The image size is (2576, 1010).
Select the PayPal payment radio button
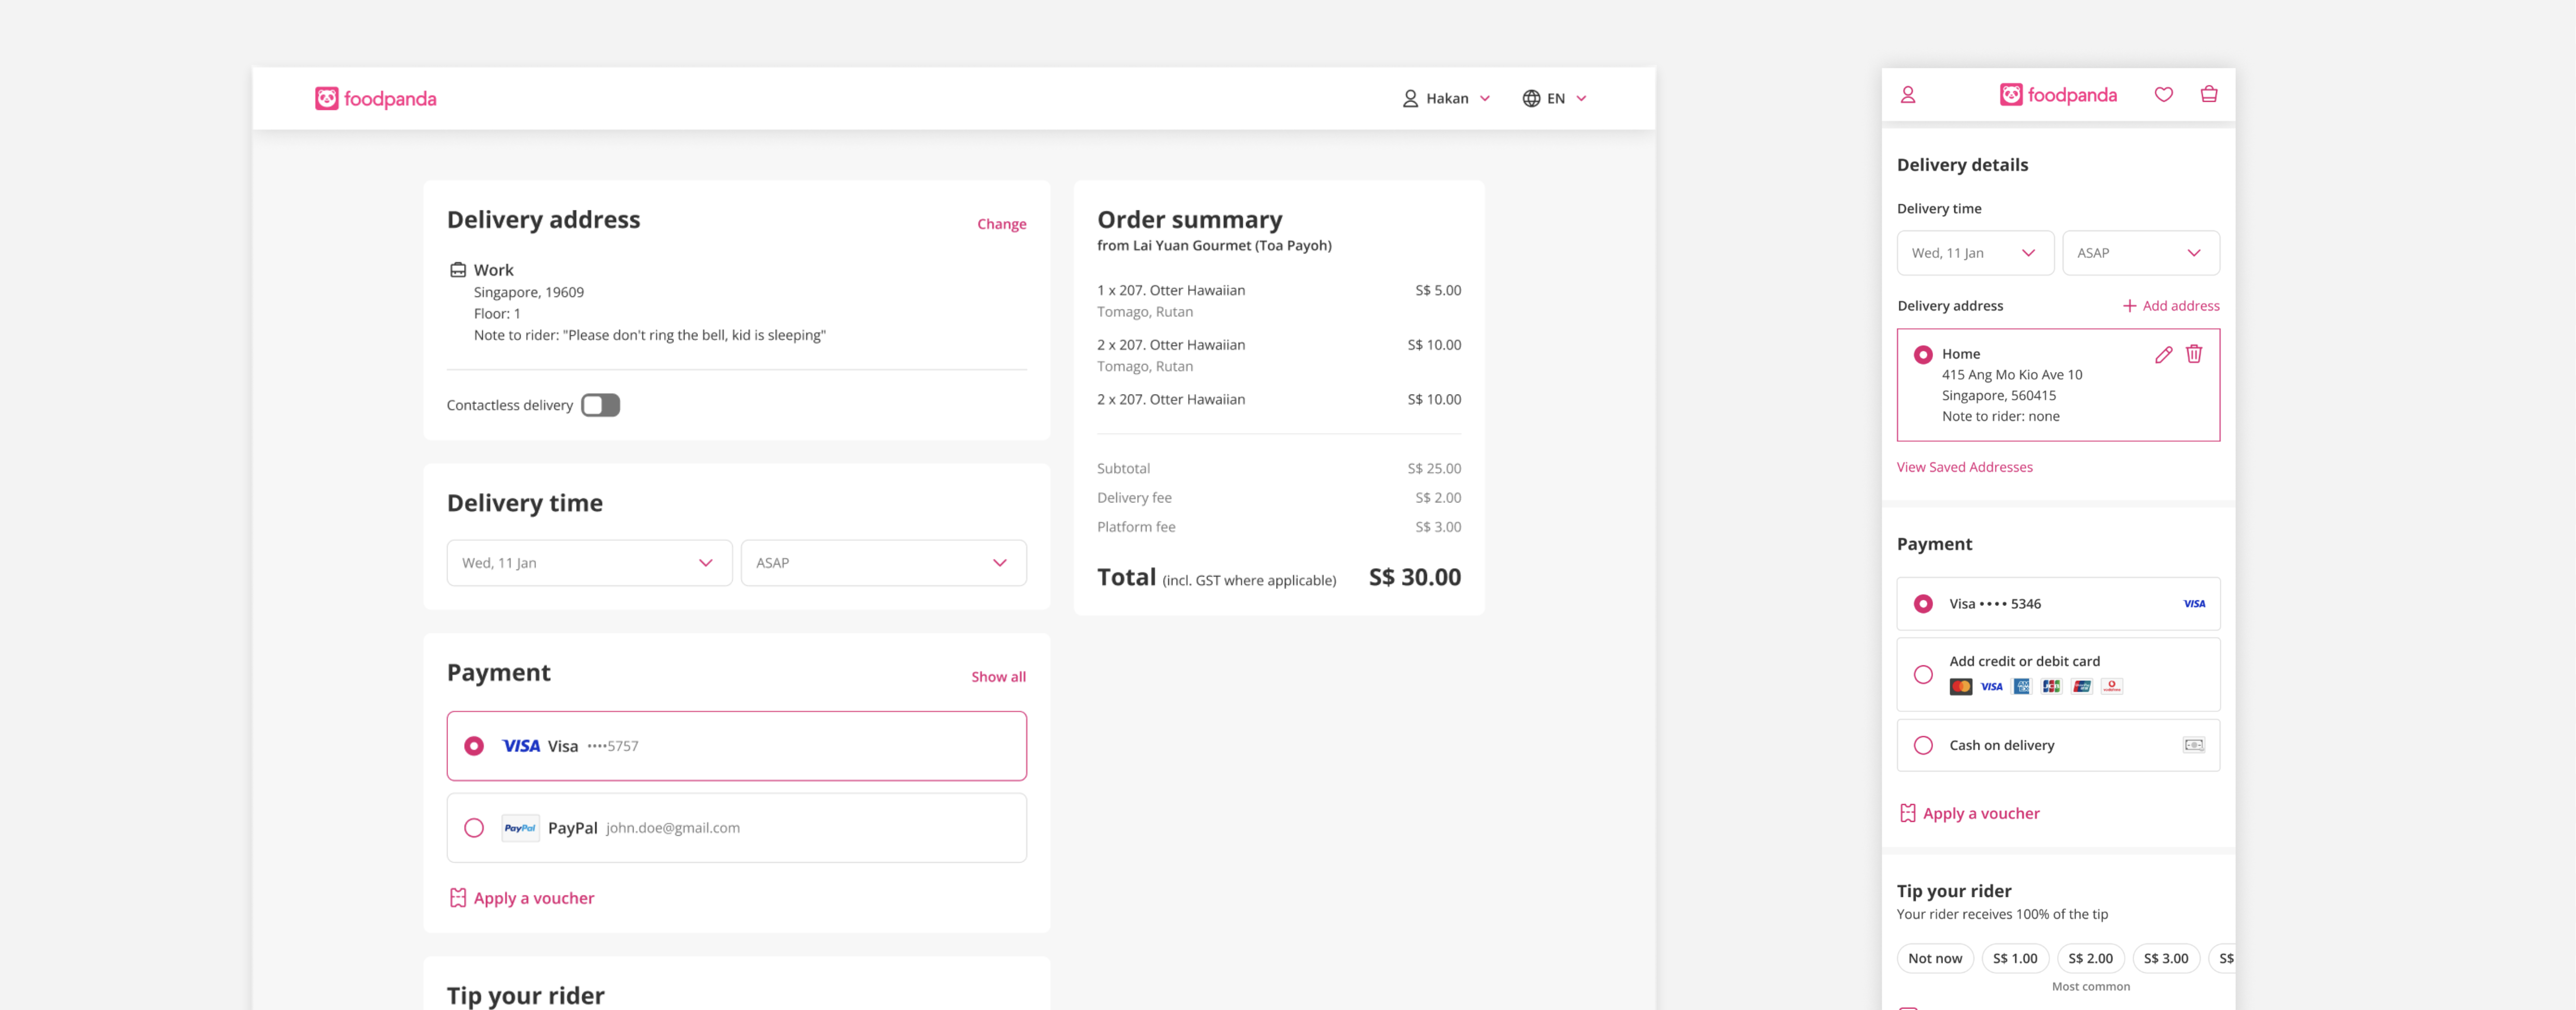[474, 828]
